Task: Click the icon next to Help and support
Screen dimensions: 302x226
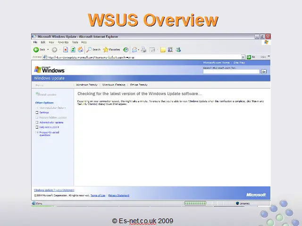Action: coord(37,127)
